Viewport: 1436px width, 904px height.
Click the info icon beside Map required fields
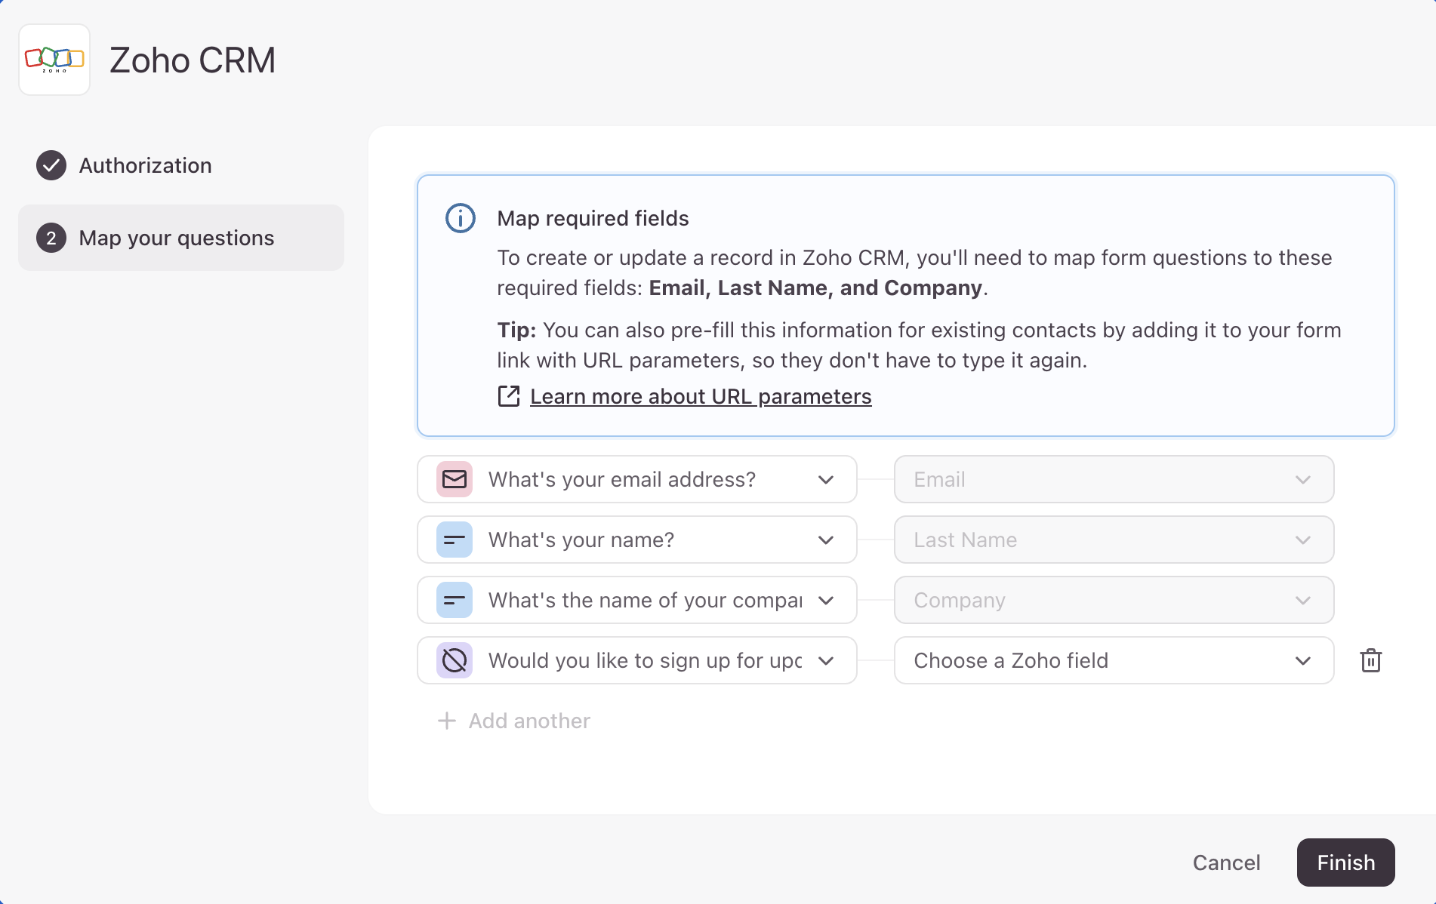coord(461,218)
